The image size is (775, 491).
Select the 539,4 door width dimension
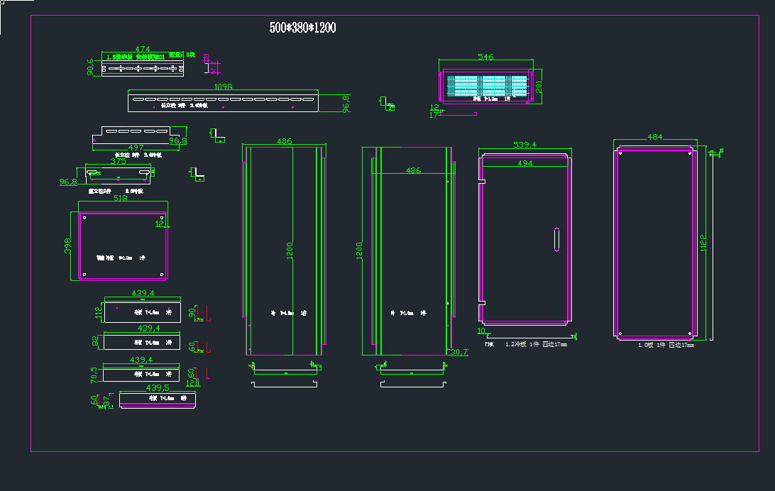click(x=524, y=145)
